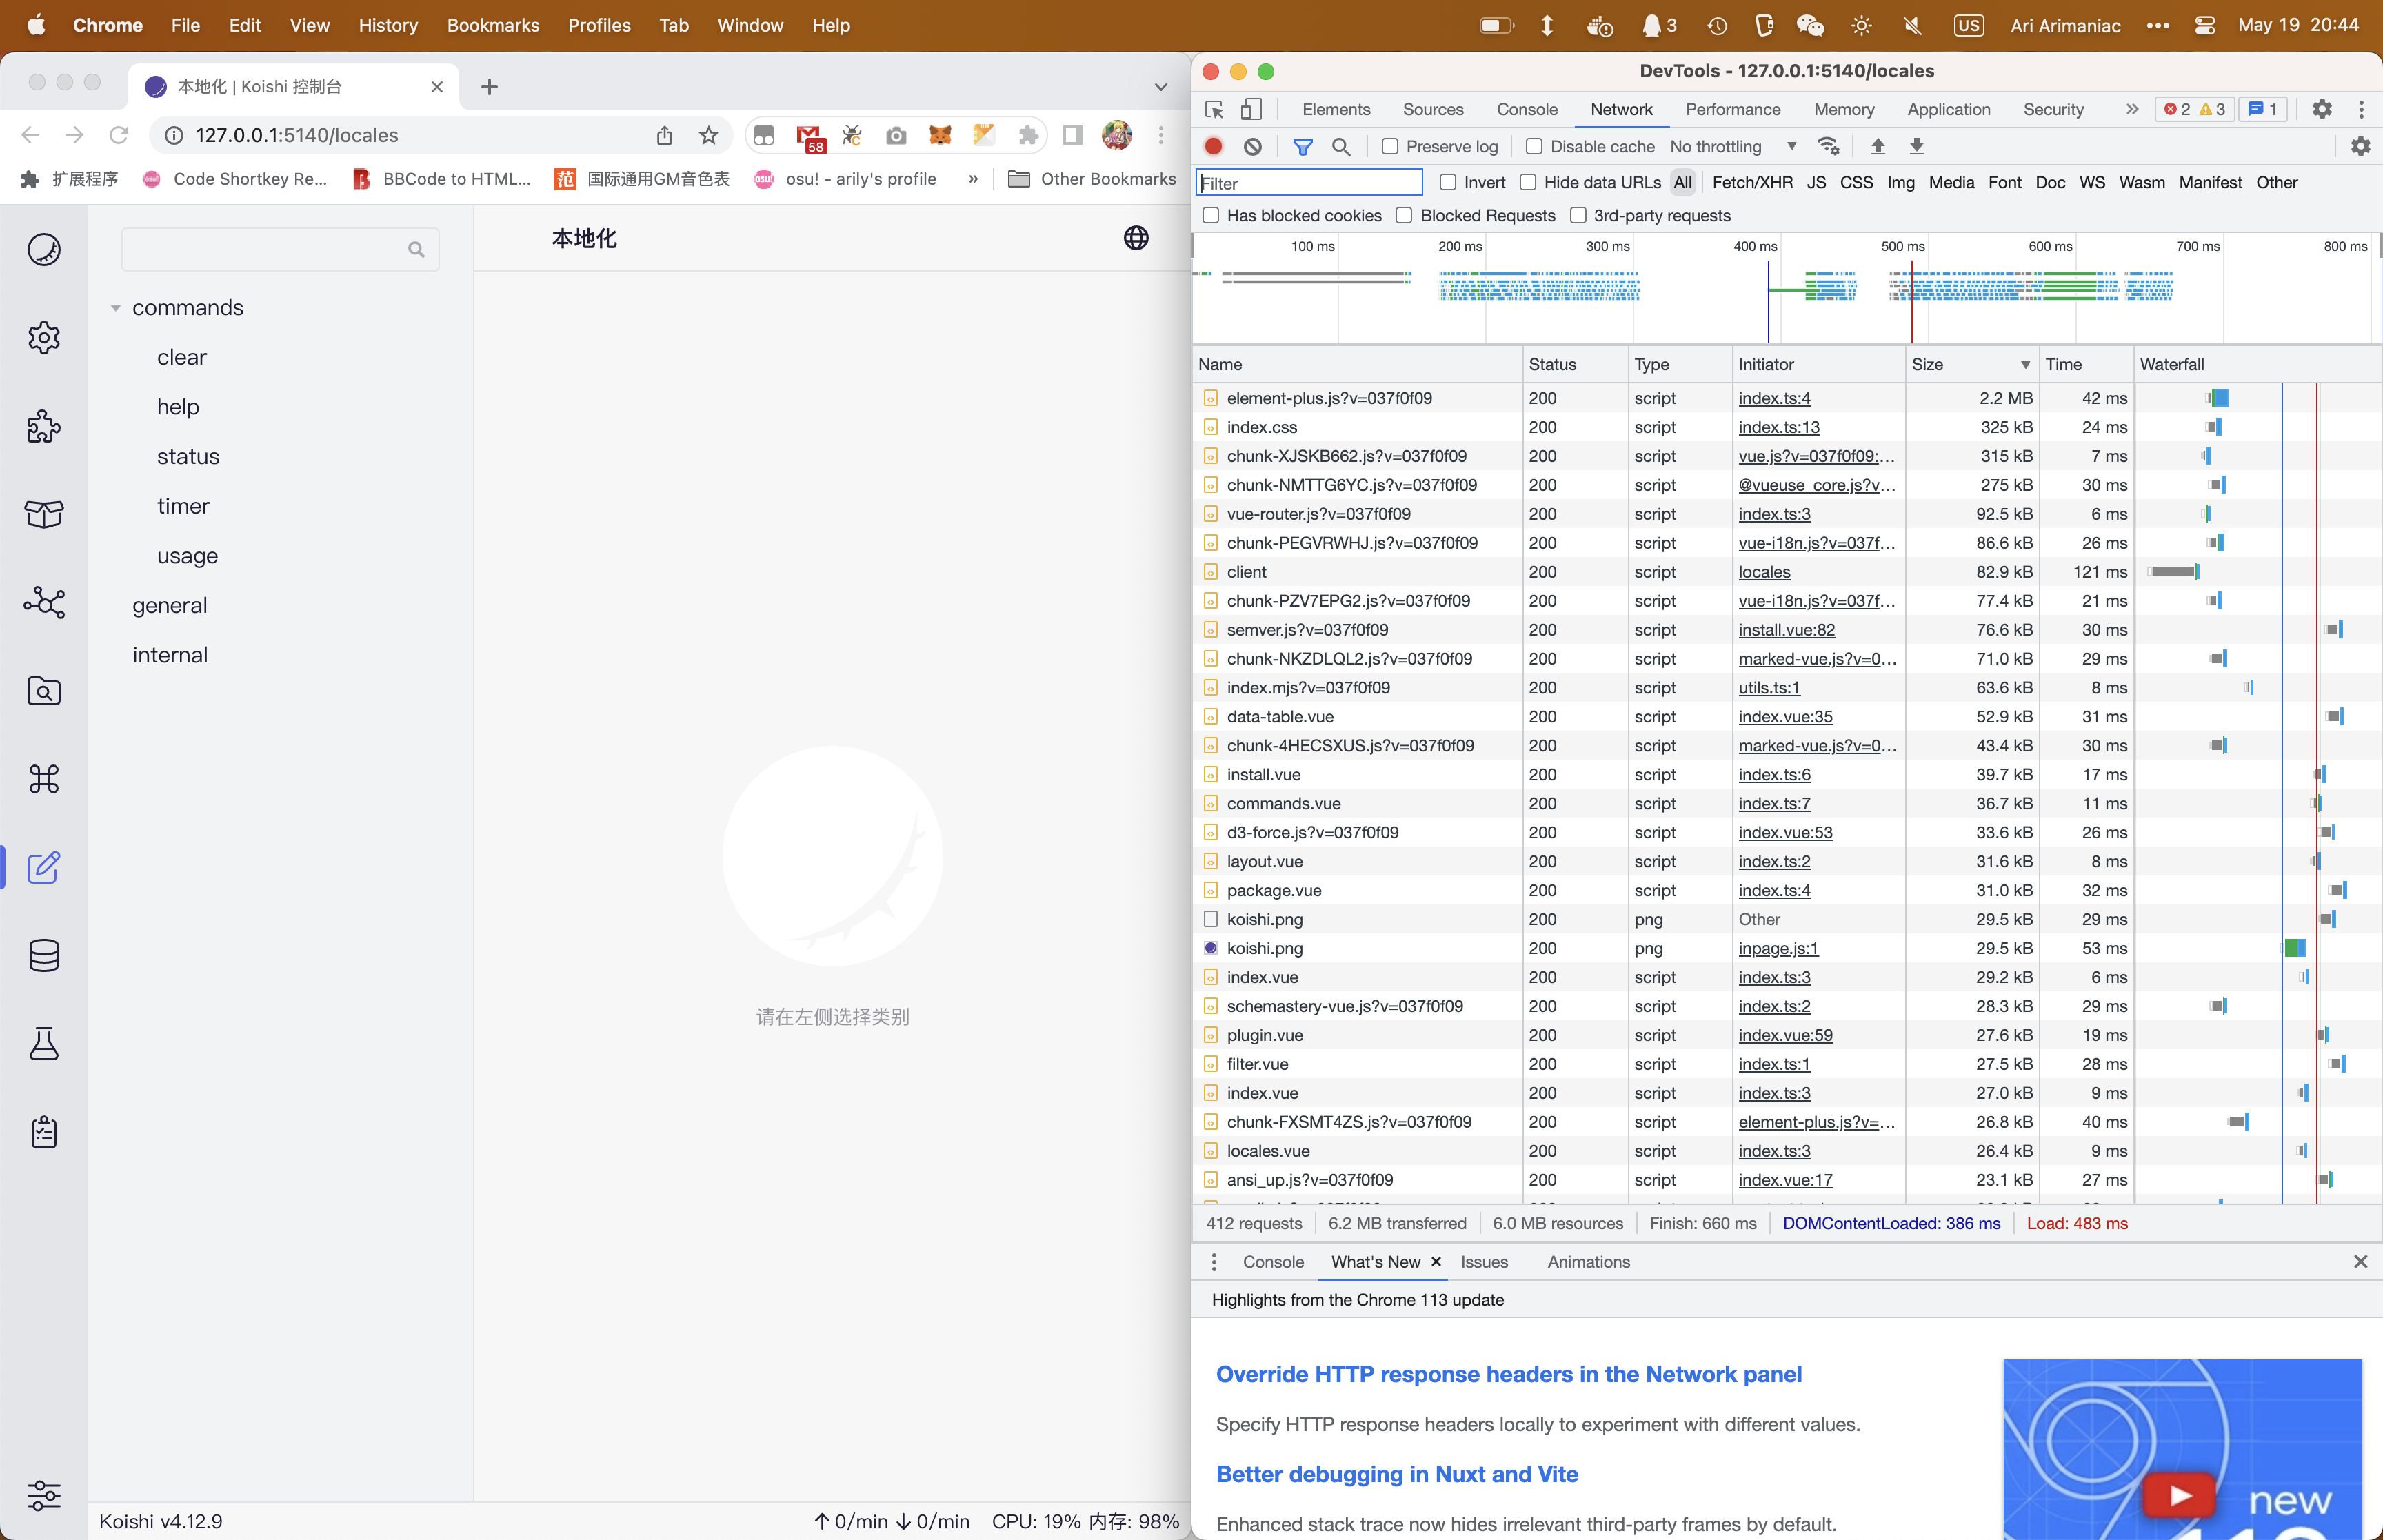
Task: Collapse the commands tree in Koishi sidebar
Action: pos(116,308)
